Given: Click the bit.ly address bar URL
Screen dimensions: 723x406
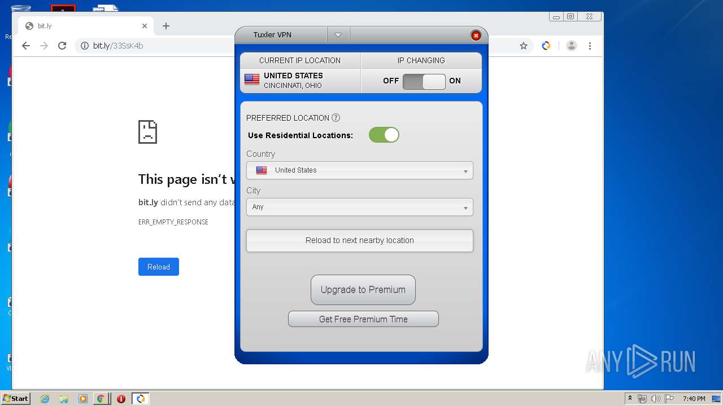Looking at the screenshot, I should [118, 46].
